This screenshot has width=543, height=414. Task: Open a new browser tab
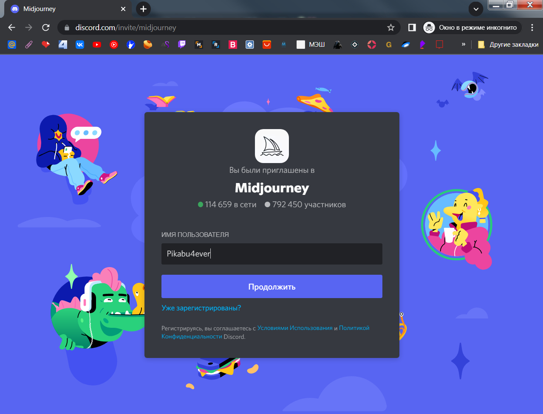[x=143, y=9]
